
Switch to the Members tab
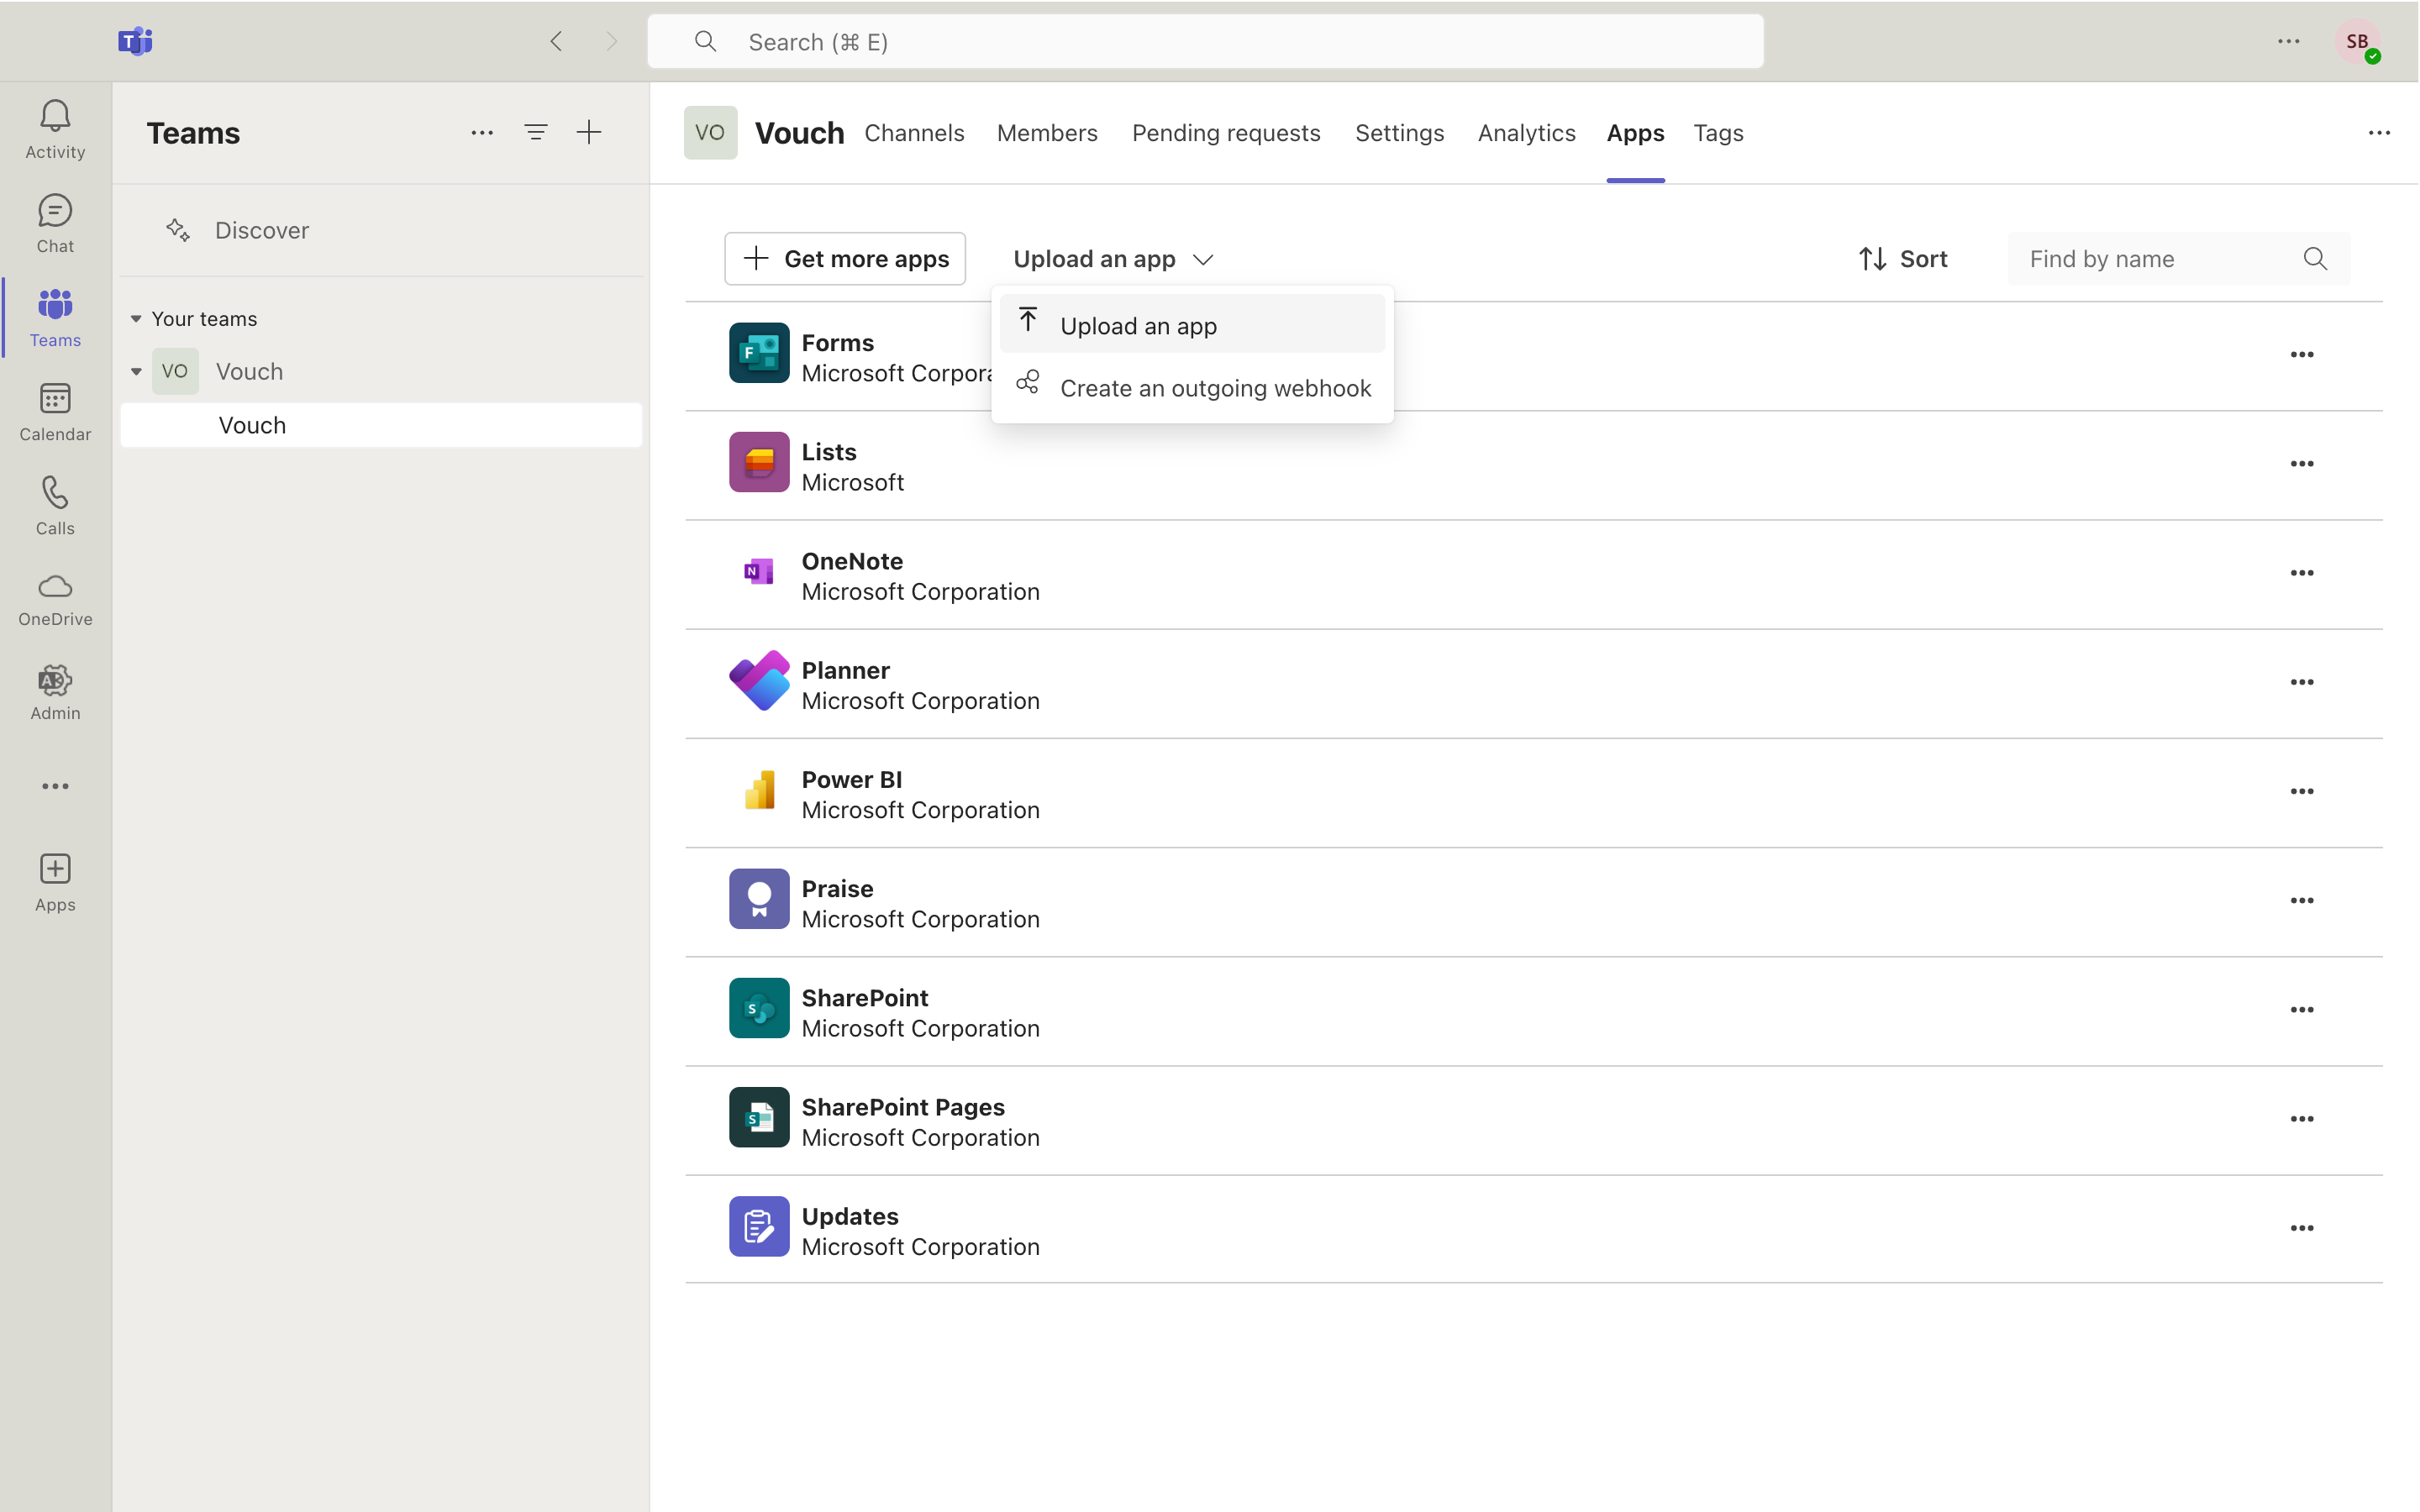(x=1047, y=133)
